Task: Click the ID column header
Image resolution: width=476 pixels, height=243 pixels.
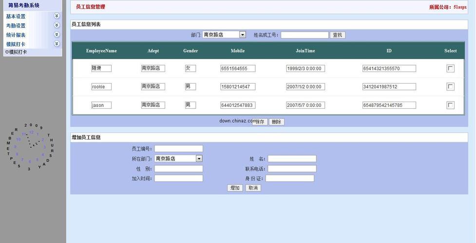Action: point(389,51)
